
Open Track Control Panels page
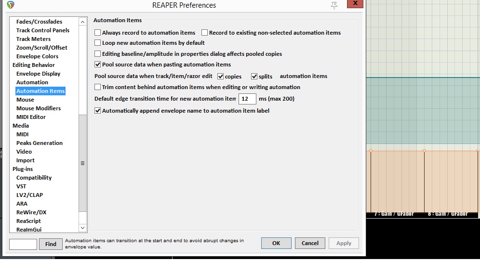click(x=43, y=30)
